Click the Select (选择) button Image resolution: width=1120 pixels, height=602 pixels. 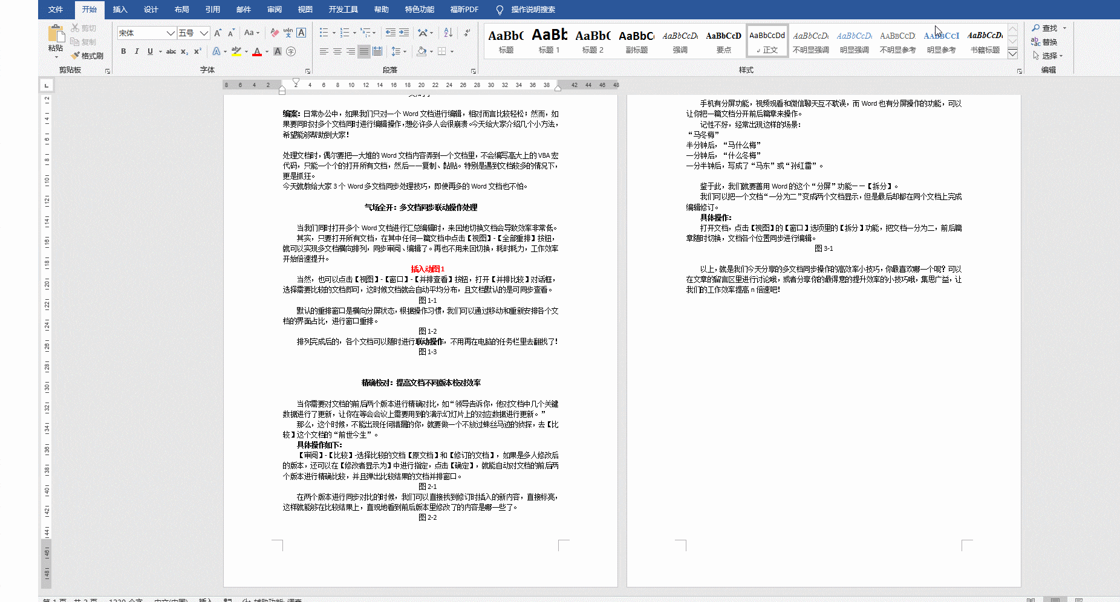click(1047, 56)
